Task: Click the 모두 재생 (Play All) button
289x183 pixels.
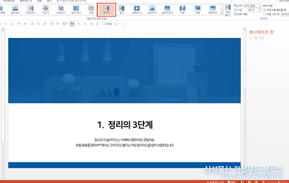Action: tap(257, 38)
